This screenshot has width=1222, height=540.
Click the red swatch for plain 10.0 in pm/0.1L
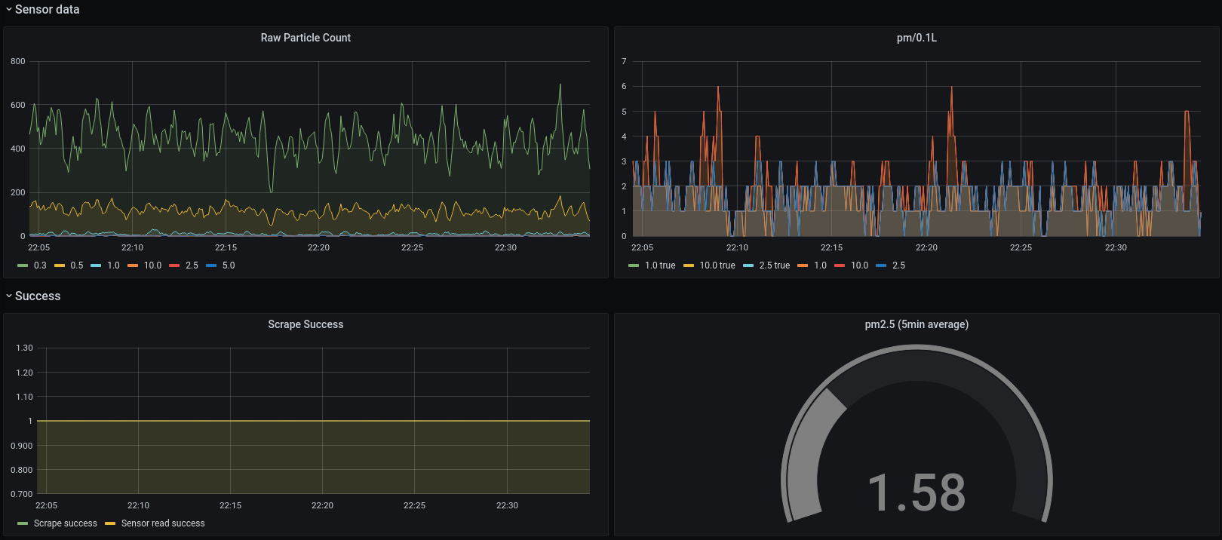click(840, 265)
